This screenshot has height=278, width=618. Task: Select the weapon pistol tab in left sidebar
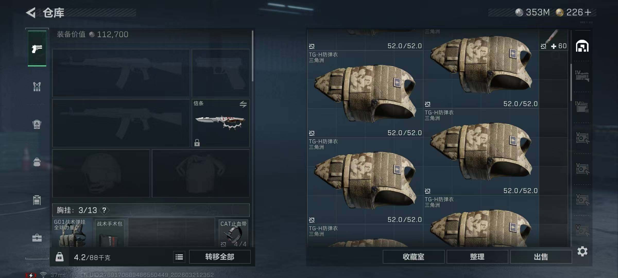tap(37, 48)
